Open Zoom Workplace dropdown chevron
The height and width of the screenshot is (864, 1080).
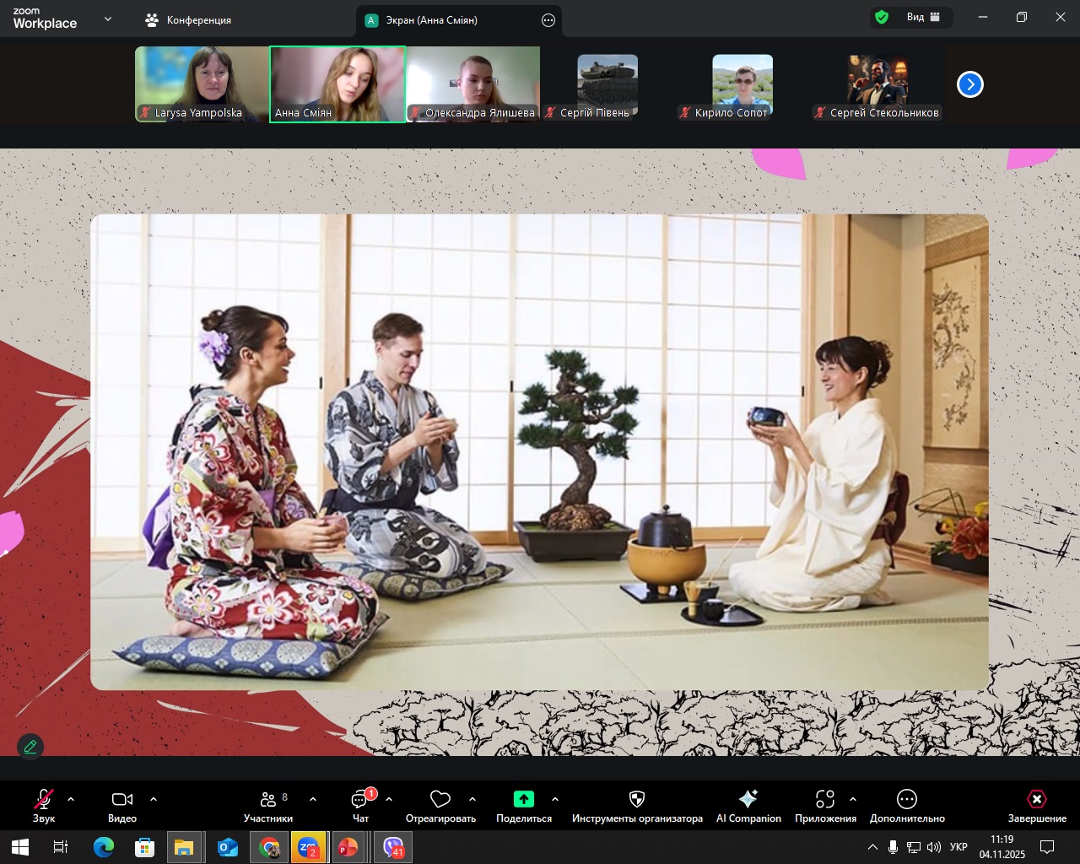pyautogui.click(x=108, y=19)
